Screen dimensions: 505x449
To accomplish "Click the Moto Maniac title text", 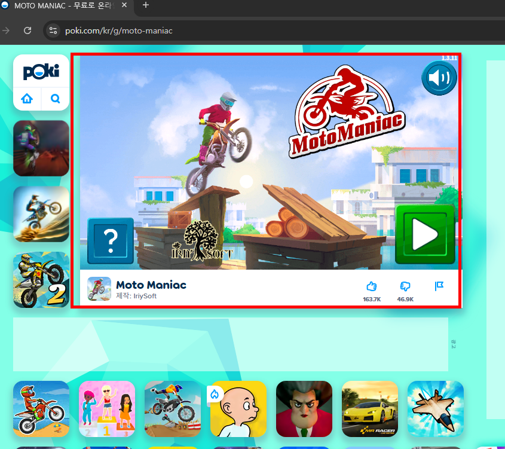I will point(151,285).
